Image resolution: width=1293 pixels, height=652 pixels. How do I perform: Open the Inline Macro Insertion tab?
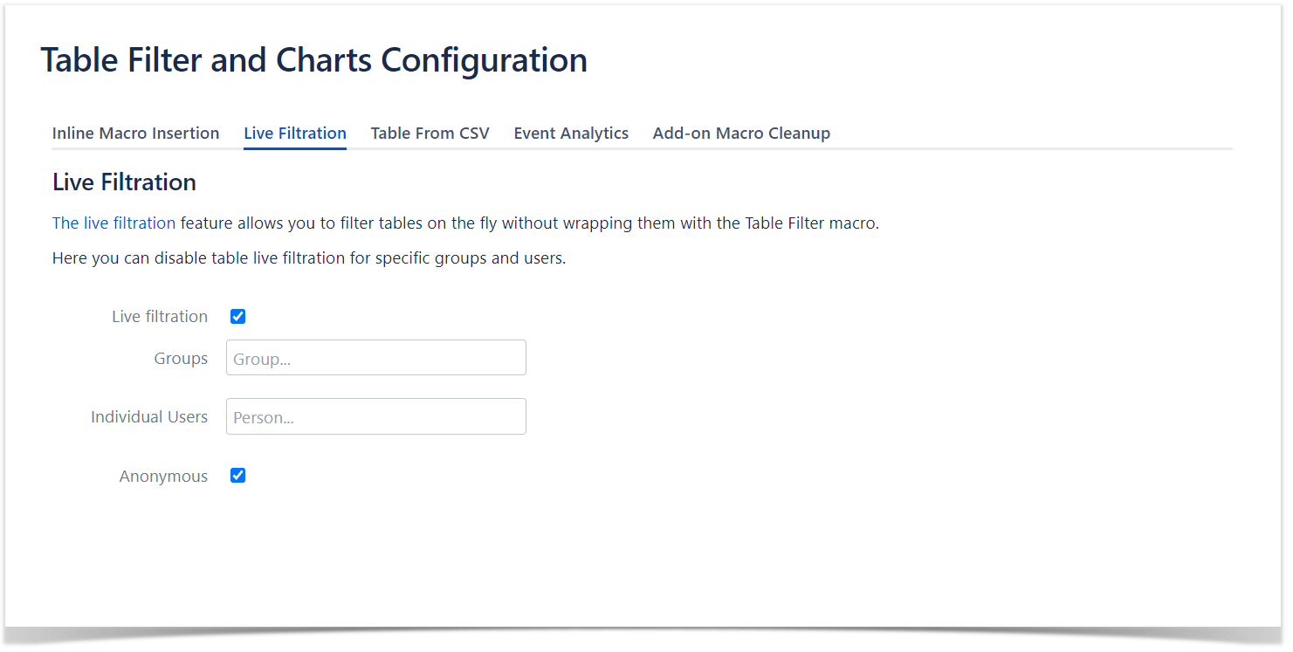tap(135, 134)
